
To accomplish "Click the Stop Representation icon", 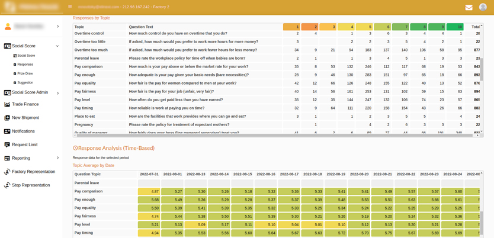I will click(x=7, y=185).
